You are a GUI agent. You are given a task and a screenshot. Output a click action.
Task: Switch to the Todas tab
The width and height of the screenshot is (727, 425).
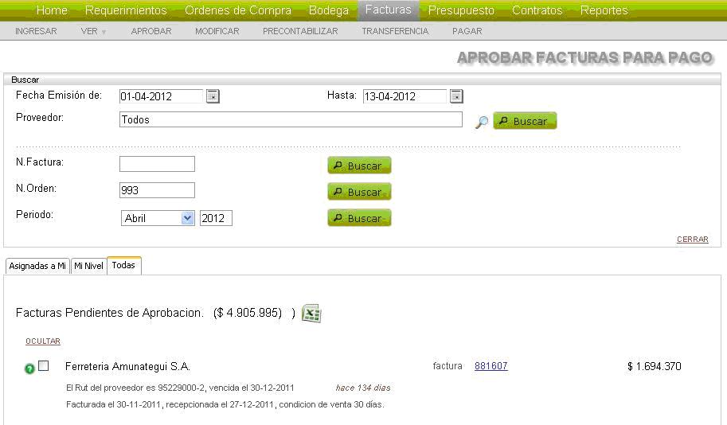click(123, 266)
